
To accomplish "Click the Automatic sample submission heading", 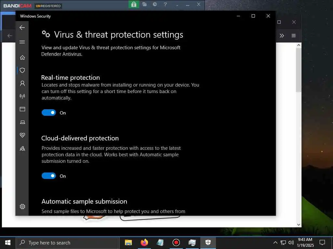I will (x=84, y=201).
